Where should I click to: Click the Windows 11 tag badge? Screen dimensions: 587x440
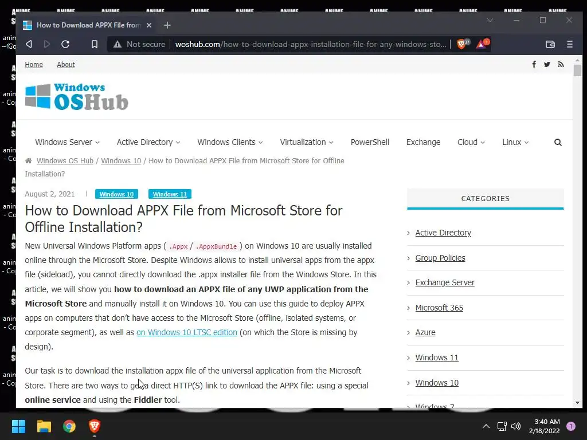pos(170,194)
